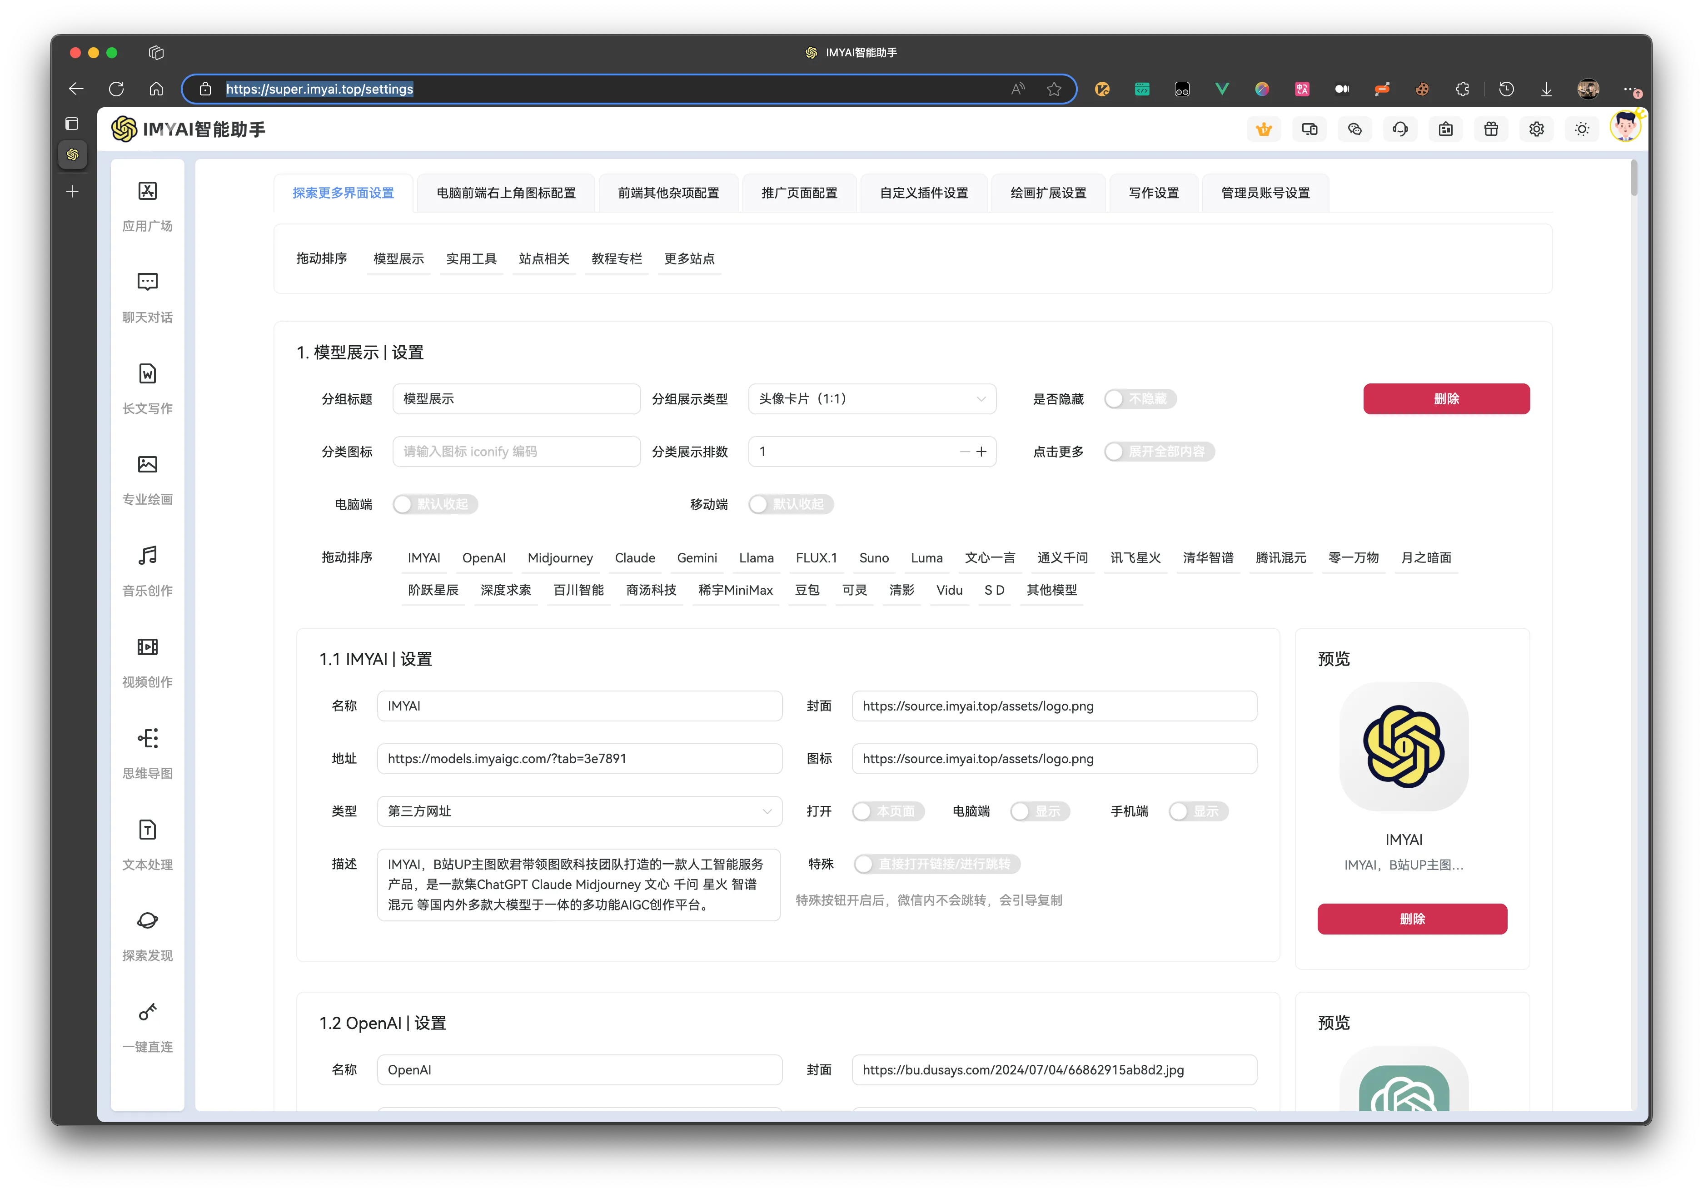This screenshot has width=1703, height=1193.
Task: Click the gift box icon in header
Action: (1491, 130)
